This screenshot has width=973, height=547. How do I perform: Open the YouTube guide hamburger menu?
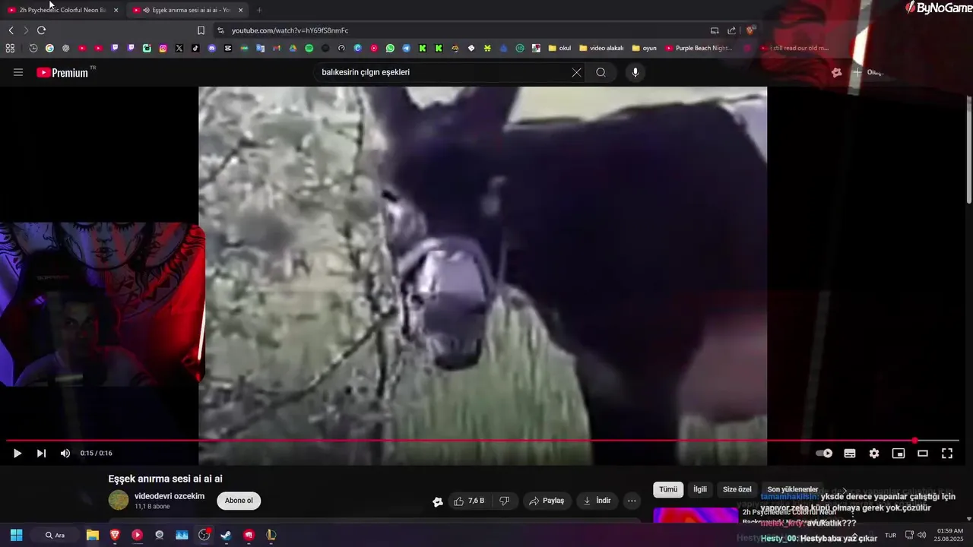click(x=18, y=72)
